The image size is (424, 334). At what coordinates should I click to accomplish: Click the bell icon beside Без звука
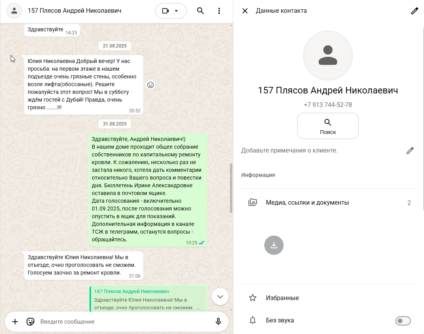pos(253,320)
